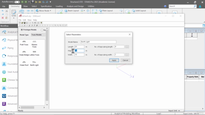Open the Grids tool dropdown
This screenshot has height=115, width=205.
14,18
